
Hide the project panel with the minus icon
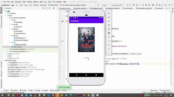click(x=57, y=8)
